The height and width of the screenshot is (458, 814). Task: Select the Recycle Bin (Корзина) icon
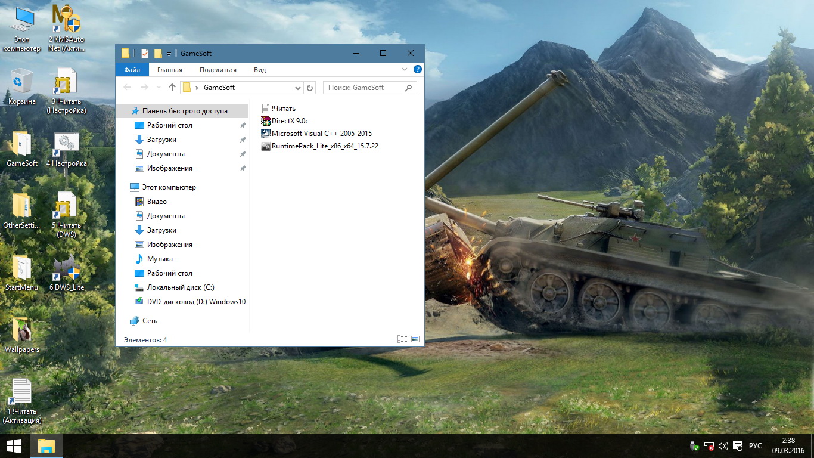(22, 86)
